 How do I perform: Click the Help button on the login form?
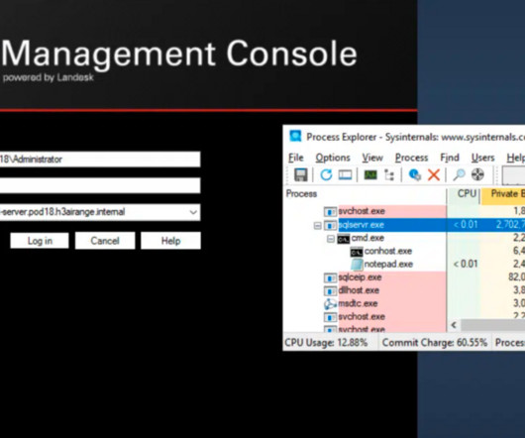tap(170, 241)
